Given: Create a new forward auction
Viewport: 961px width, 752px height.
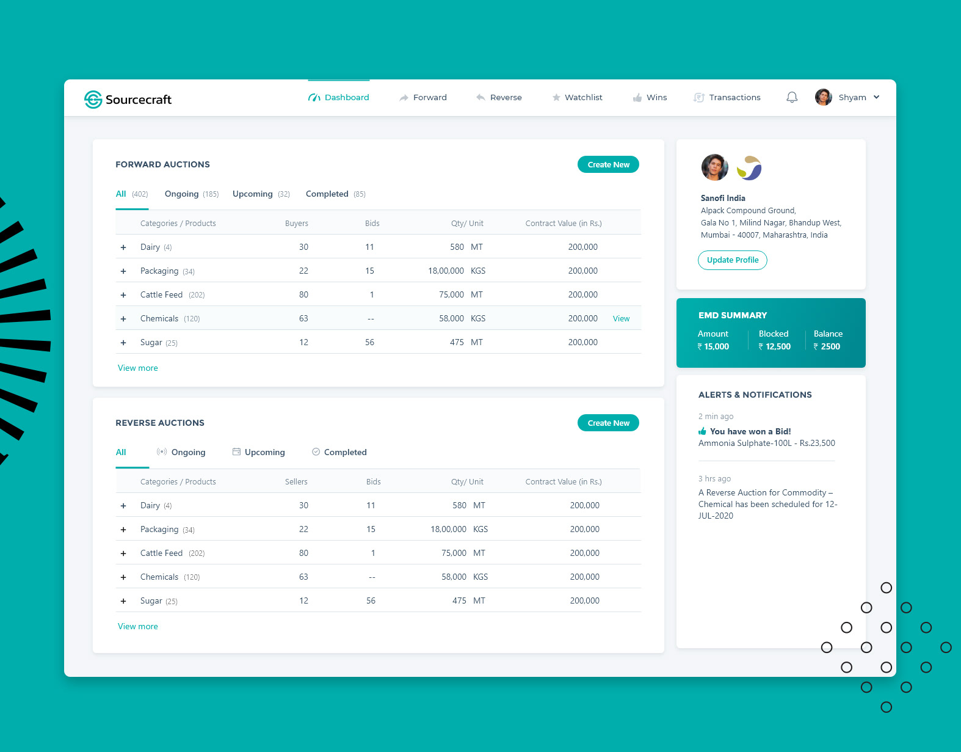Looking at the screenshot, I should pyautogui.click(x=608, y=164).
